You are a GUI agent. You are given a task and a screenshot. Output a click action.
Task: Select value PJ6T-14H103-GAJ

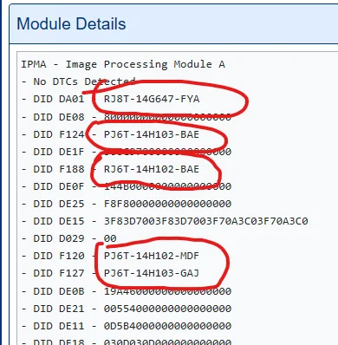coord(152,273)
